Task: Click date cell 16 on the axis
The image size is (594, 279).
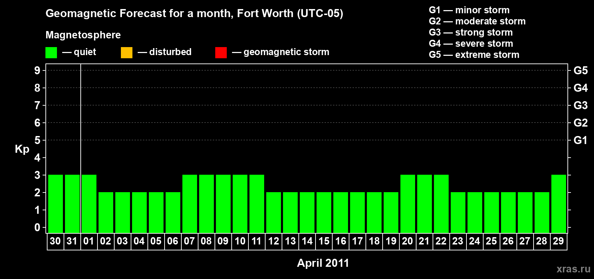Action: tap(341, 241)
